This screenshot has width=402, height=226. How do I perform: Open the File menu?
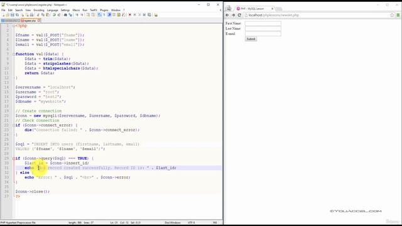click(x=3, y=10)
